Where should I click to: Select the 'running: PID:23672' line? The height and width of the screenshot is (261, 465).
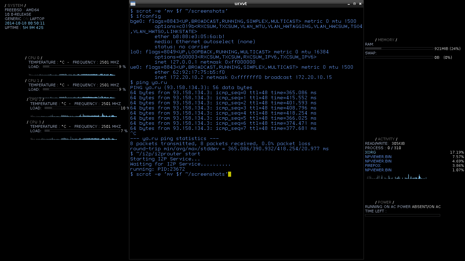pos(158,169)
